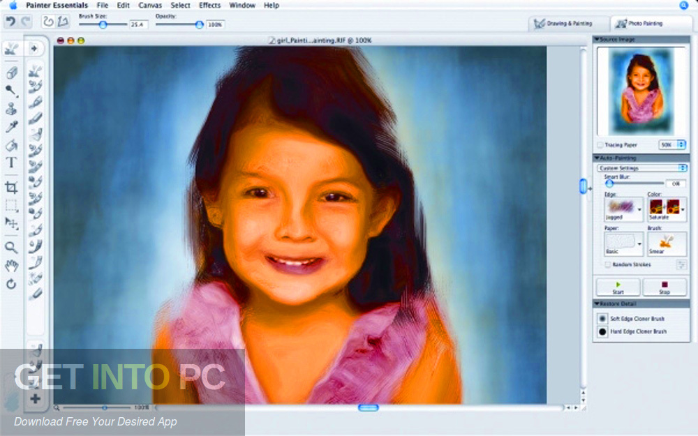
Task: Open the Window menu
Action: point(243,6)
